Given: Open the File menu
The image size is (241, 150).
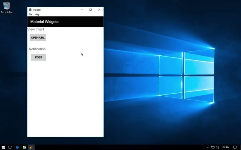Looking at the screenshot, I should point(30,14).
